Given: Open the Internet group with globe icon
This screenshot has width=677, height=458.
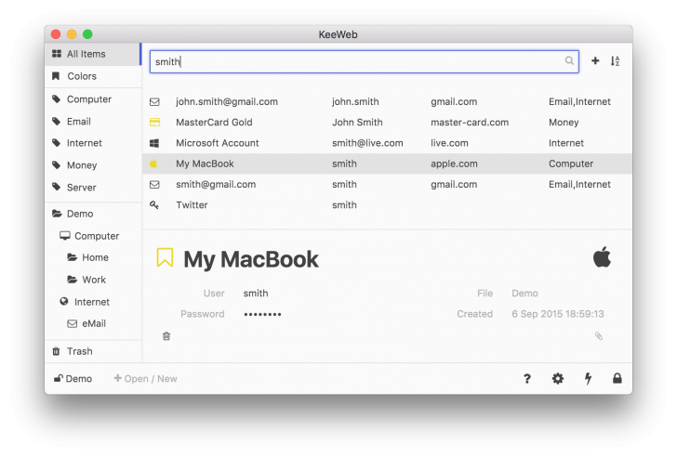Looking at the screenshot, I should click(92, 302).
